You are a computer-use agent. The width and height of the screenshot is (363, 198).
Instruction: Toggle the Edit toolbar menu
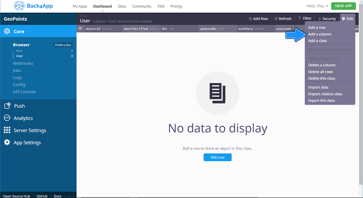tap(348, 19)
